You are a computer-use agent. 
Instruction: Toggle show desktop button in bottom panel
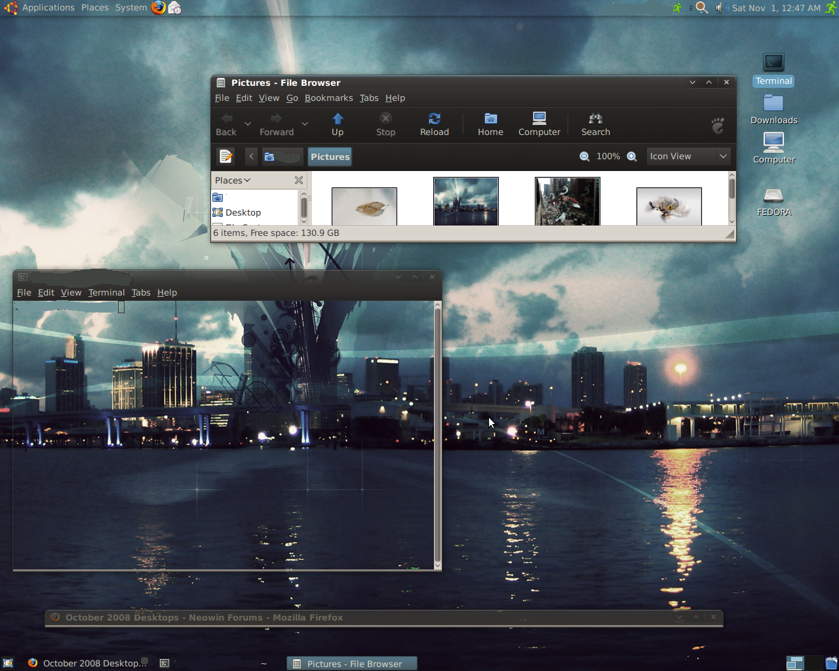pos(8,663)
